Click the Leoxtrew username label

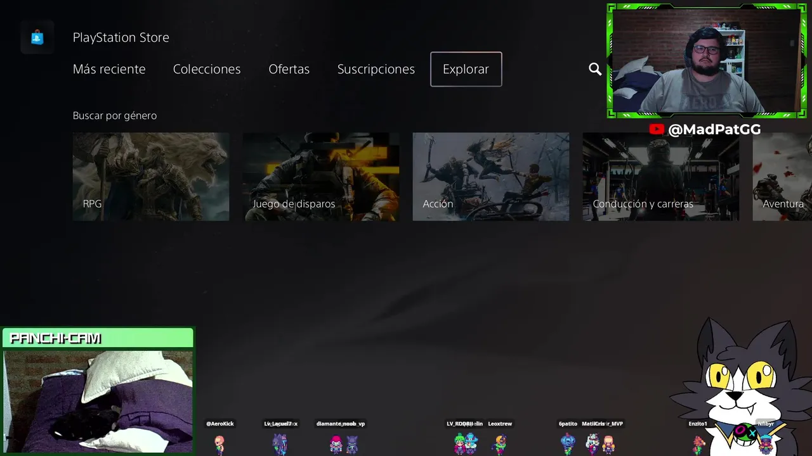(500, 424)
